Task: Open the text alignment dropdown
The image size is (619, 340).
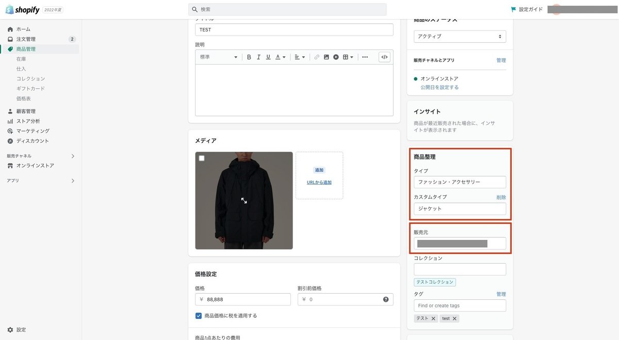Action: (x=300, y=57)
